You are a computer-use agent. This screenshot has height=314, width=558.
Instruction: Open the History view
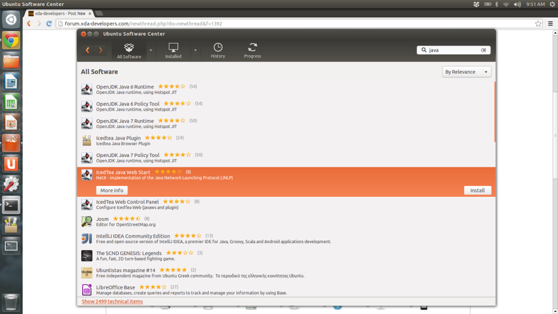pos(218,51)
